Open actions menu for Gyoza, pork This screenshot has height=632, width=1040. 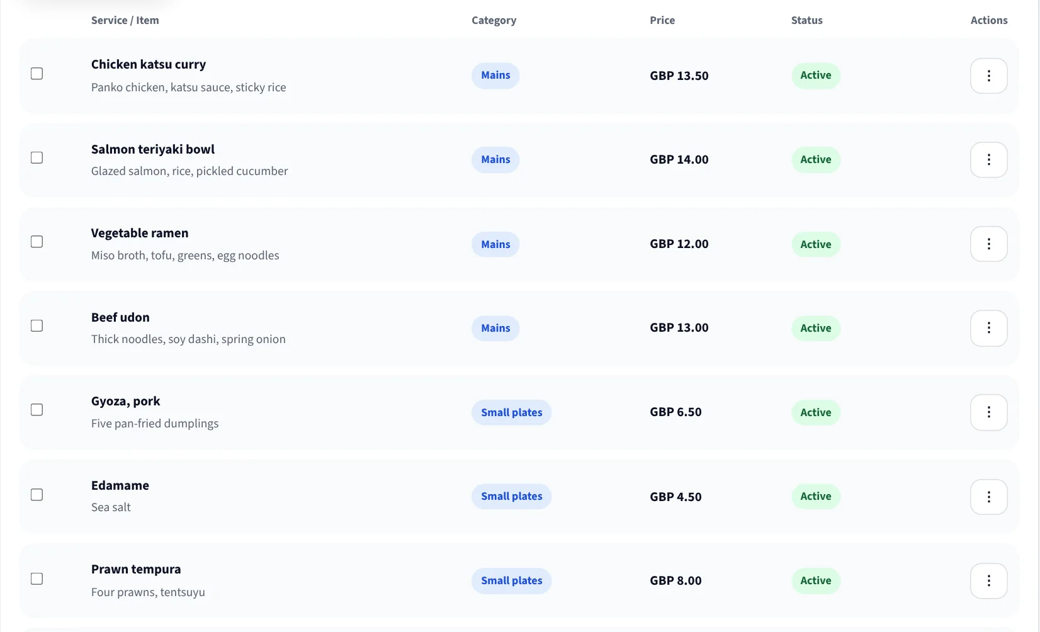coord(988,412)
